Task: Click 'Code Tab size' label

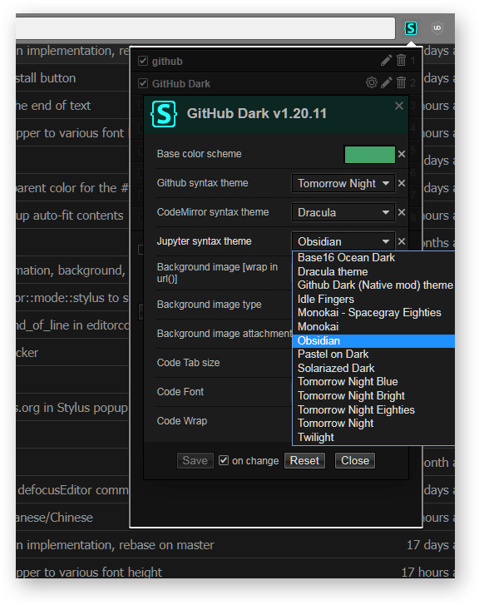Action: 188,363
